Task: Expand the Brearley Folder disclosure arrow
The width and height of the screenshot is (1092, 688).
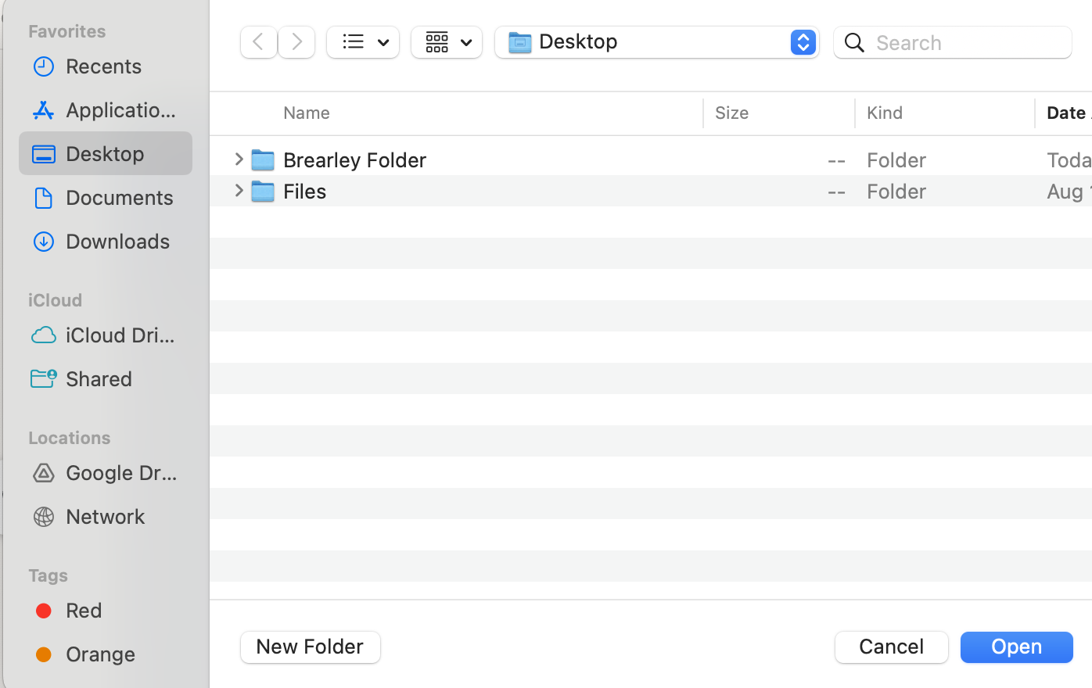Action: (239, 159)
